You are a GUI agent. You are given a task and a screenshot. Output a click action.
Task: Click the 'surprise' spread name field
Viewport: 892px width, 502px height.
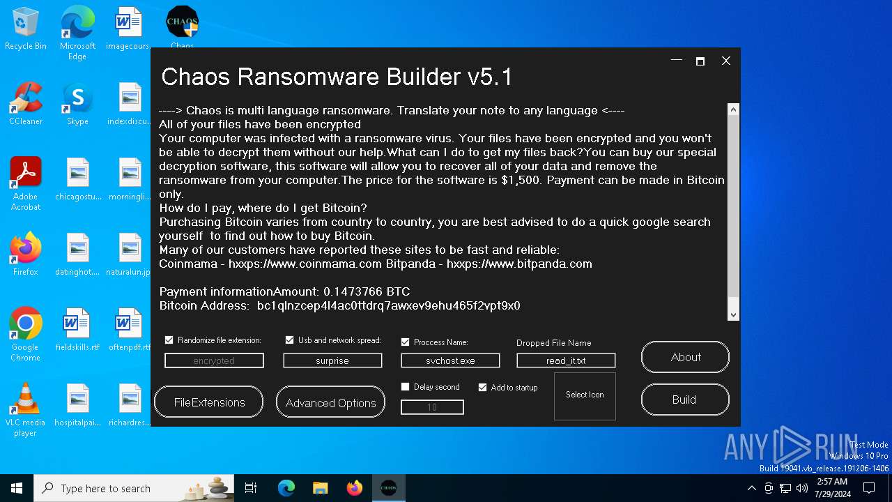pyautogui.click(x=332, y=360)
